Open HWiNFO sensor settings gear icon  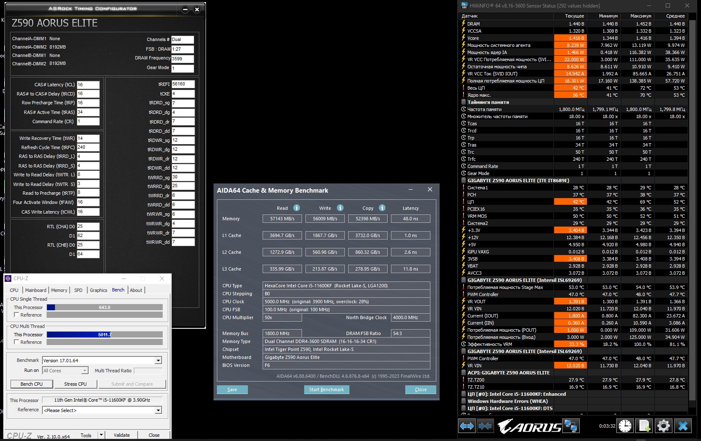click(663, 426)
